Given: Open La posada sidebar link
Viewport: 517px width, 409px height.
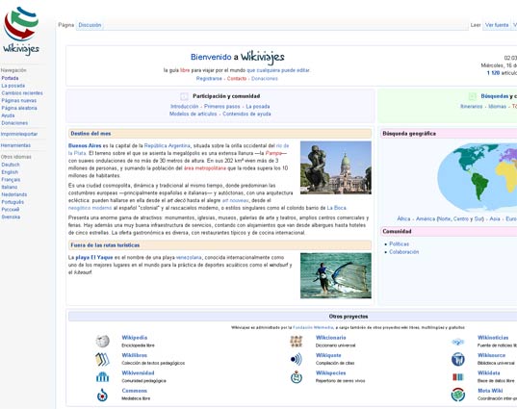Looking at the screenshot, I should click(13, 86).
